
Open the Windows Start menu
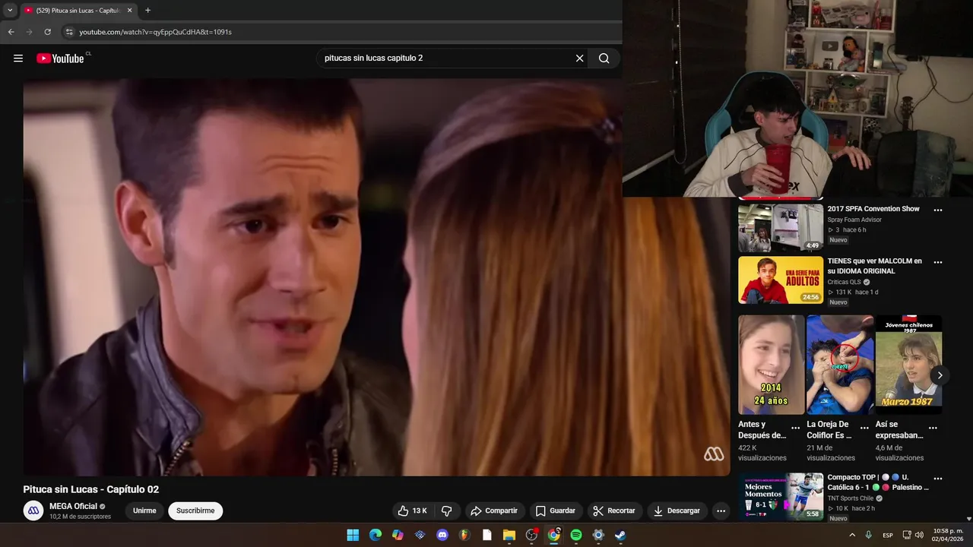click(353, 535)
